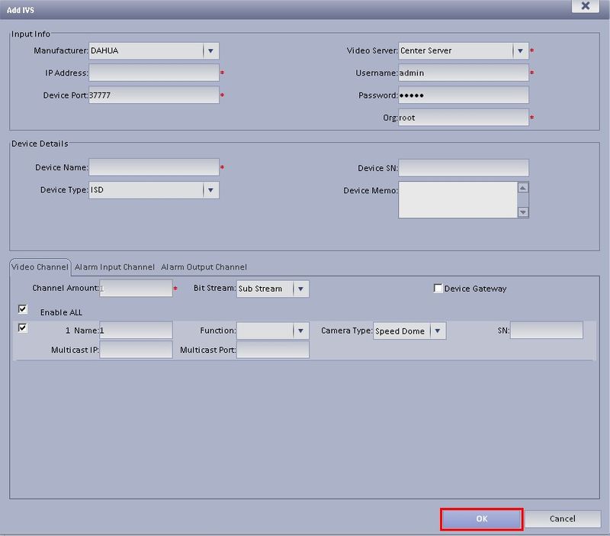The width and height of the screenshot is (610, 536).
Task: Click the Channel Amount field
Action: 136,289
